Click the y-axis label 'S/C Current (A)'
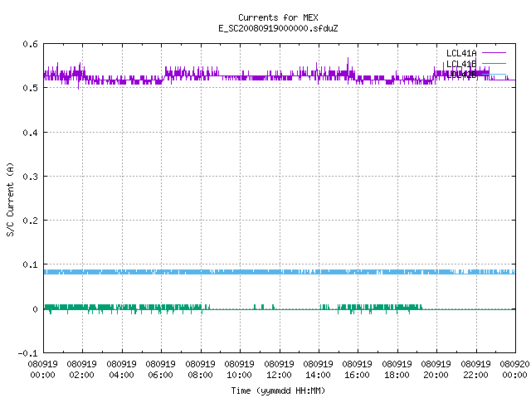 11,200
